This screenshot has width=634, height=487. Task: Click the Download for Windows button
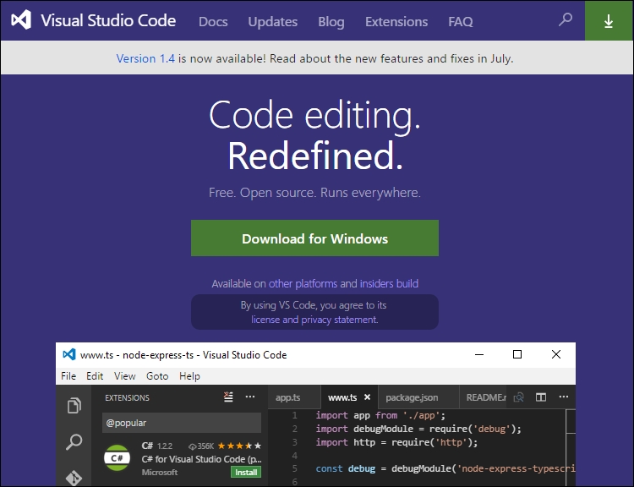pyautogui.click(x=314, y=238)
